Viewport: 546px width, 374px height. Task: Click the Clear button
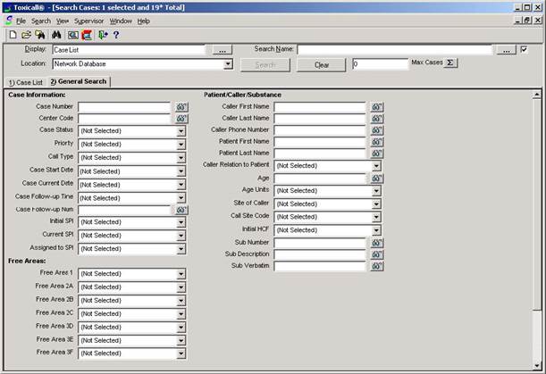coord(322,65)
